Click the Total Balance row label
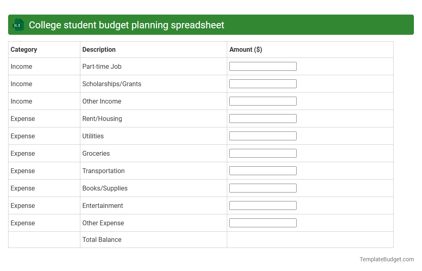 click(x=102, y=239)
